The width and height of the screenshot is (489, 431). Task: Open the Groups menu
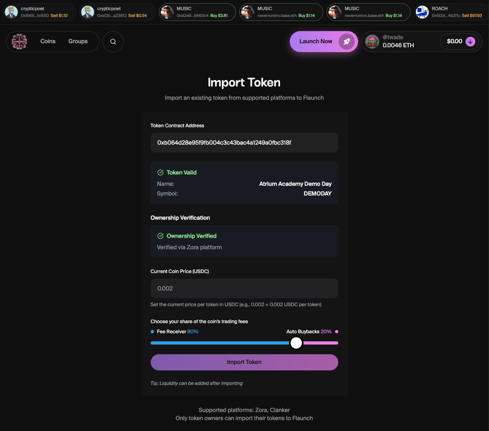click(78, 42)
